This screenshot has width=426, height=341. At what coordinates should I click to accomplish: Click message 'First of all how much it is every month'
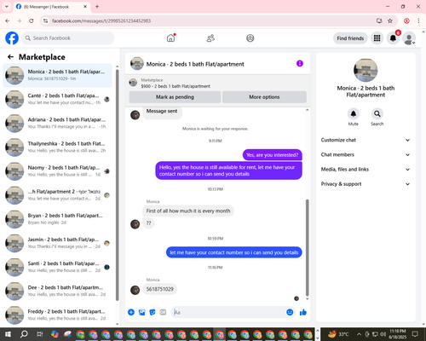click(188, 211)
